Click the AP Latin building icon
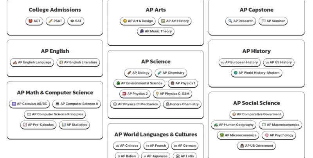Screen dimensions: 313x158 [178, 156]
